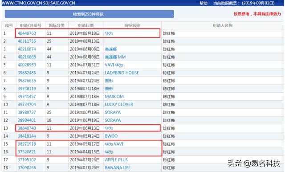Viewport: 285px width, 172px height.
Task: Open BANANA LIFE trademark details
Action: pyautogui.click(x=118, y=168)
